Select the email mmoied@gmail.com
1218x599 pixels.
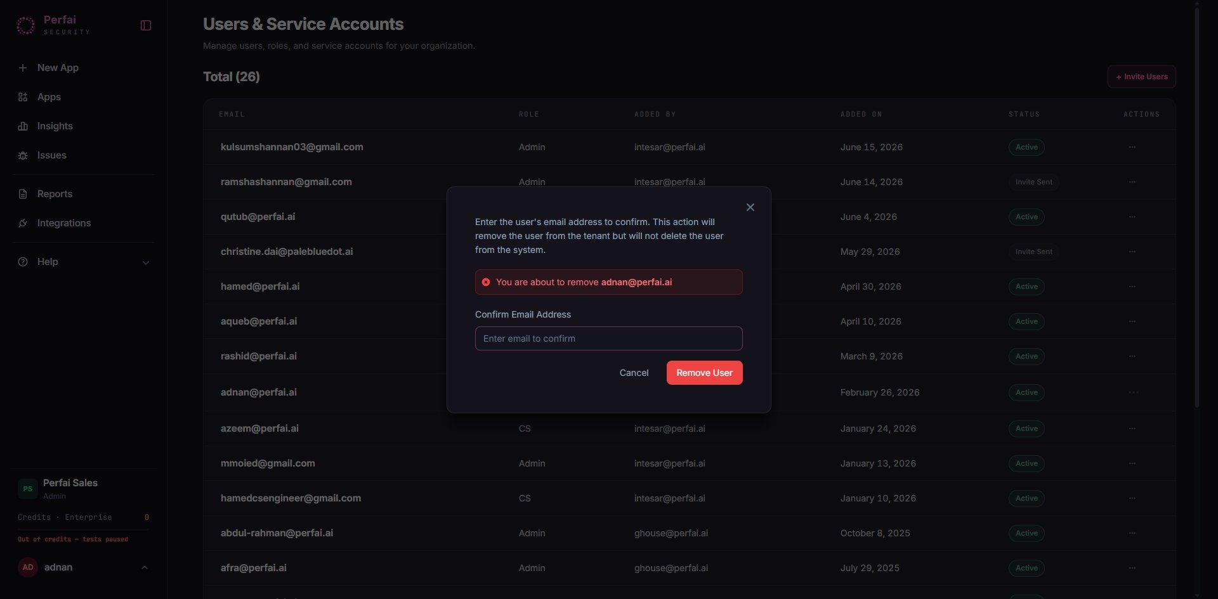tap(268, 463)
